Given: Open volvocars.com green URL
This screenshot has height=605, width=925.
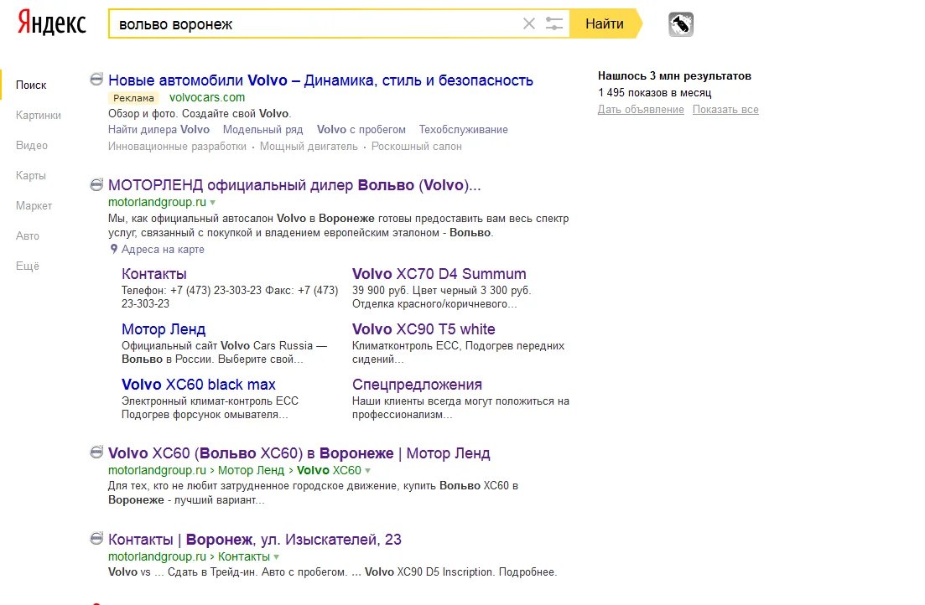Looking at the screenshot, I should click(207, 97).
